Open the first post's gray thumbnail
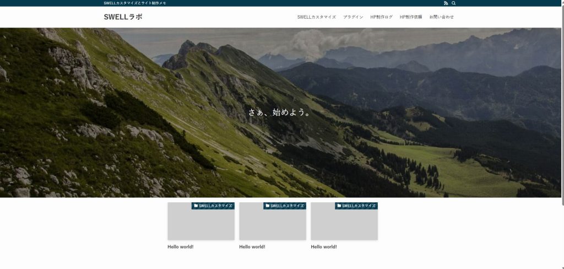 [x=201, y=224]
